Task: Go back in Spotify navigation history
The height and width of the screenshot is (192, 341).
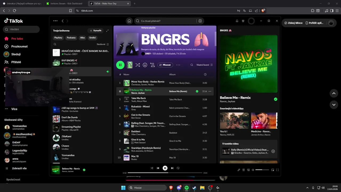Action: (63, 21)
